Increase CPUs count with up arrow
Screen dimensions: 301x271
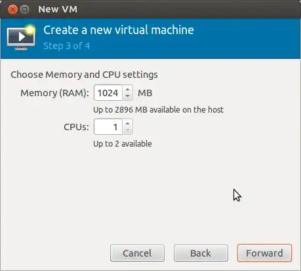pyautogui.click(x=128, y=123)
